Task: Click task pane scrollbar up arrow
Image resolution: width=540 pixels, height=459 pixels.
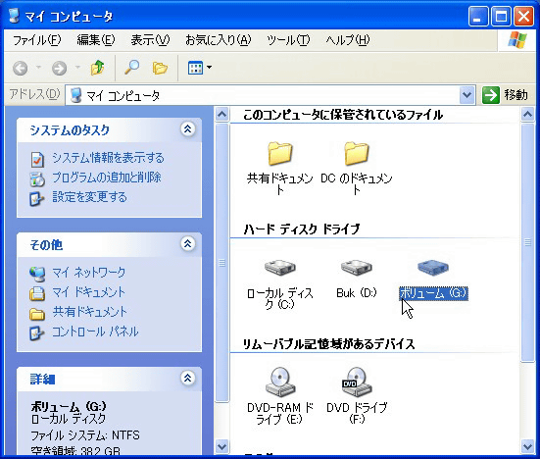Action: [x=222, y=114]
